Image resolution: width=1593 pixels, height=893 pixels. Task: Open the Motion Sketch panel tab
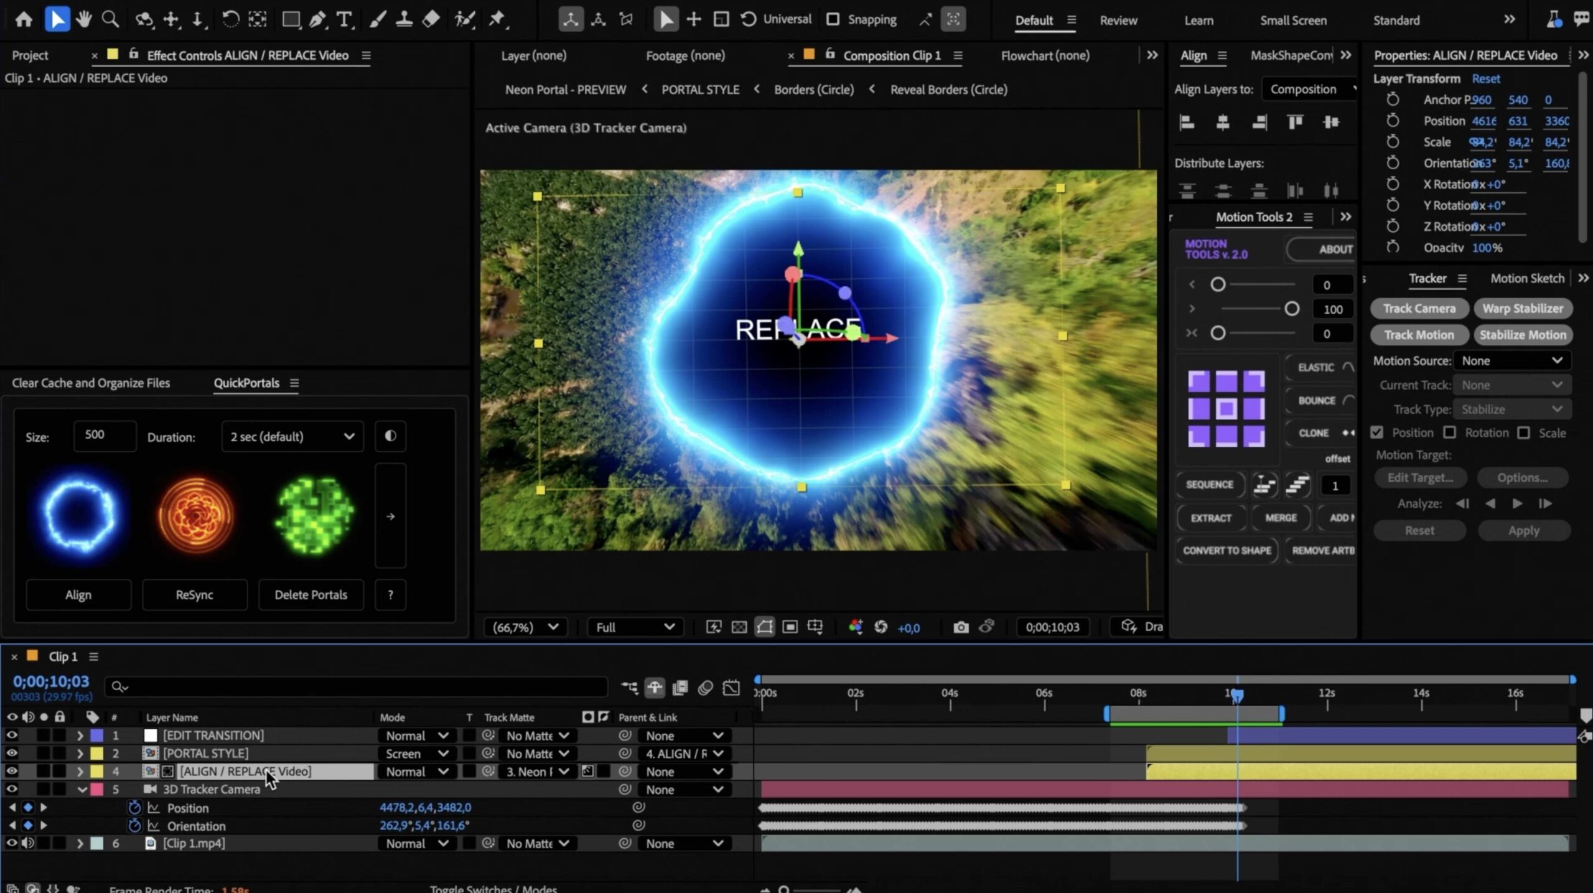click(x=1526, y=278)
